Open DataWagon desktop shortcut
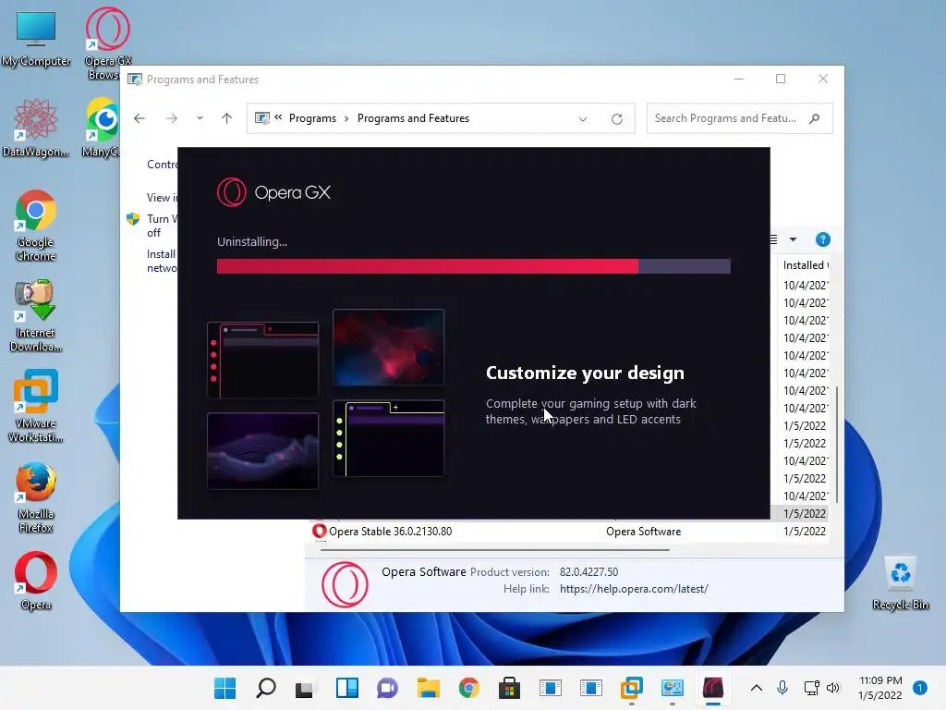946x710 pixels. pos(36,128)
